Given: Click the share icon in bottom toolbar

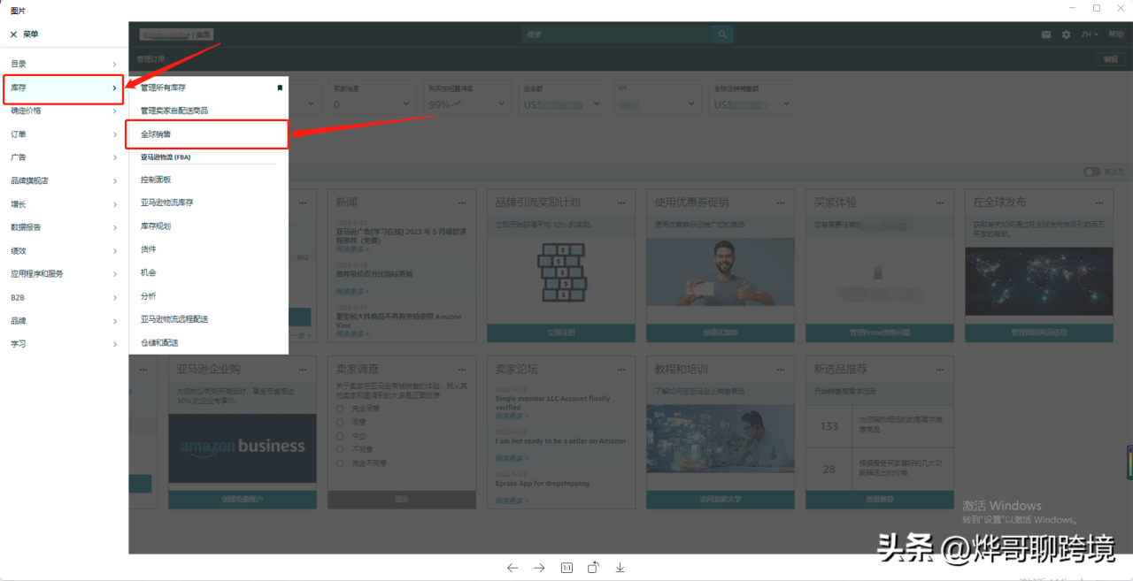Looking at the screenshot, I should 593,567.
